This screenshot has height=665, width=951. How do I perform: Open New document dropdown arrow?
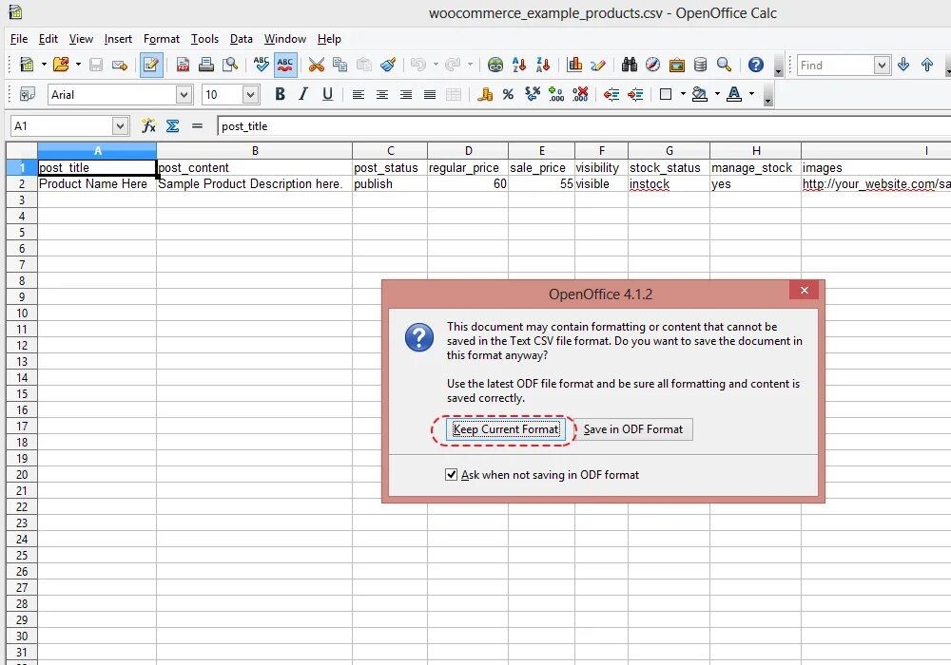pos(44,65)
